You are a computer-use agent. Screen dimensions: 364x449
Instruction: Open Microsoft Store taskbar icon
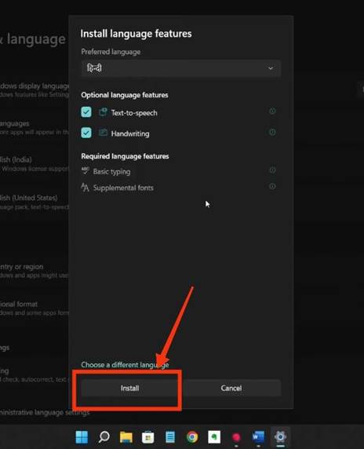coord(148,437)
